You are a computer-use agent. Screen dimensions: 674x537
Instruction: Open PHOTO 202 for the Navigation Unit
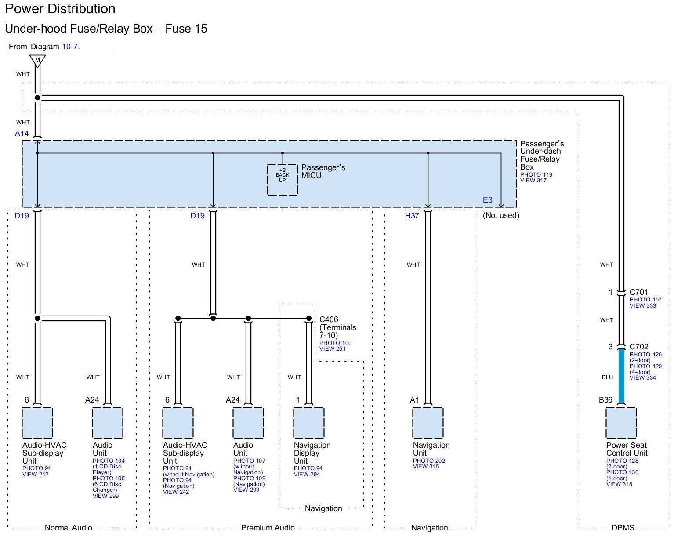coord(429,461)
